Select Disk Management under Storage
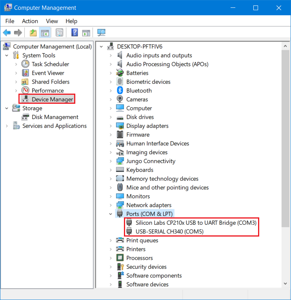The height and width of the screenshot is (300, 291). click(x=55, y=117)
